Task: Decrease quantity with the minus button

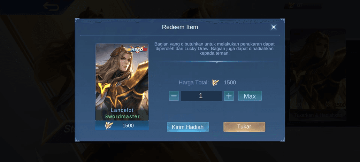Action: click(x=174, y=96)
